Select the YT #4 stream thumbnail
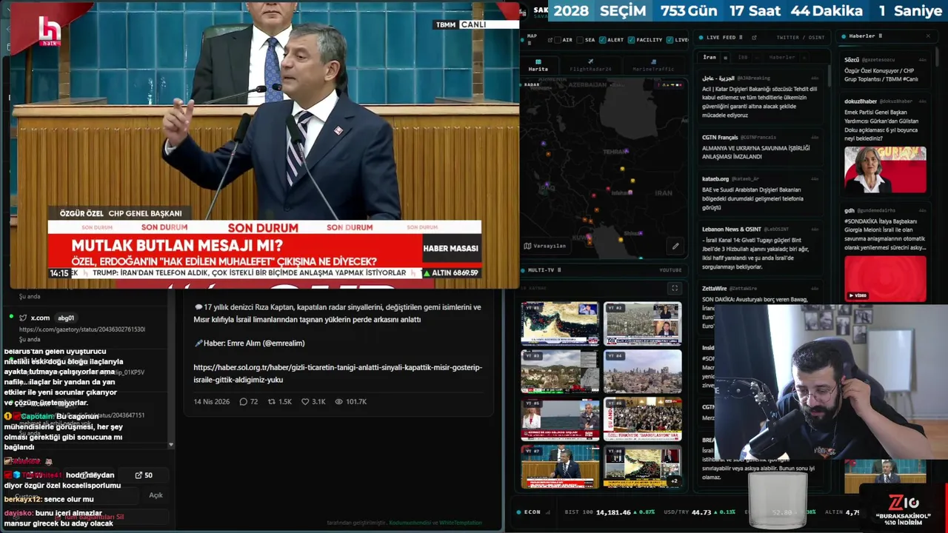Screen dimensions: 948x533 point(643,372)
